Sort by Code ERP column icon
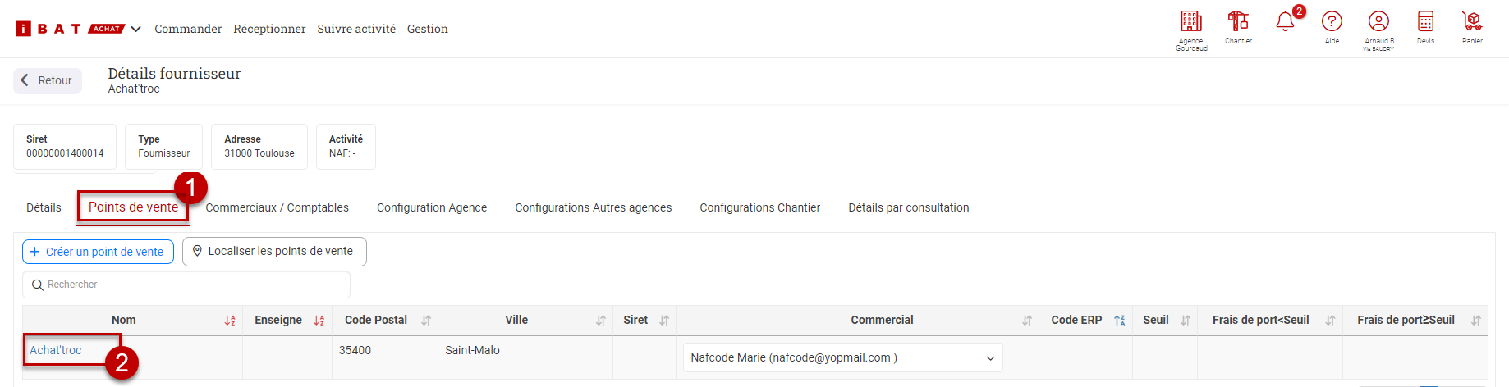1509x387 pixels. 1119,321
